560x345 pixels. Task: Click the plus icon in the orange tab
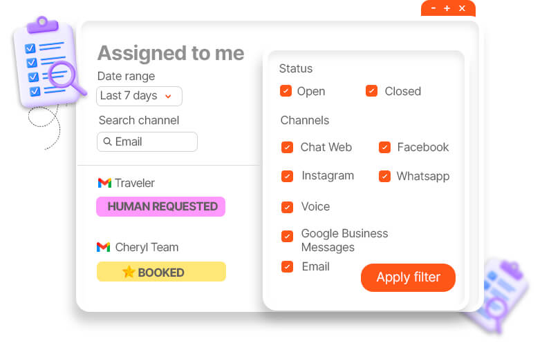pos(447,8)
